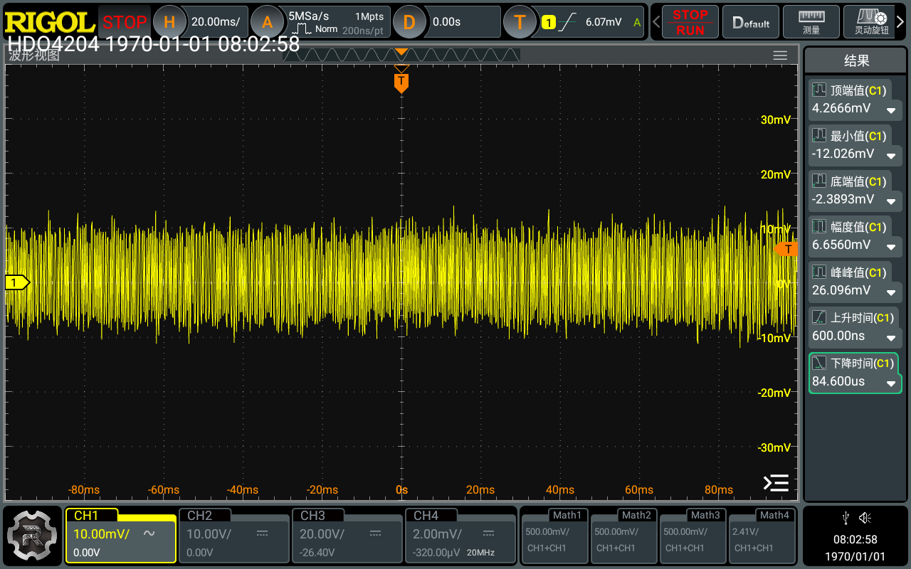The height and width of the screenshot is (569, 911).
Task: Click the orange trigger level marker on right edge
Action: pyautogui.click(x=786, y=248)
